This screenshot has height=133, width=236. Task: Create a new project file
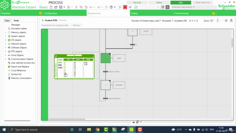pos(51,7)
